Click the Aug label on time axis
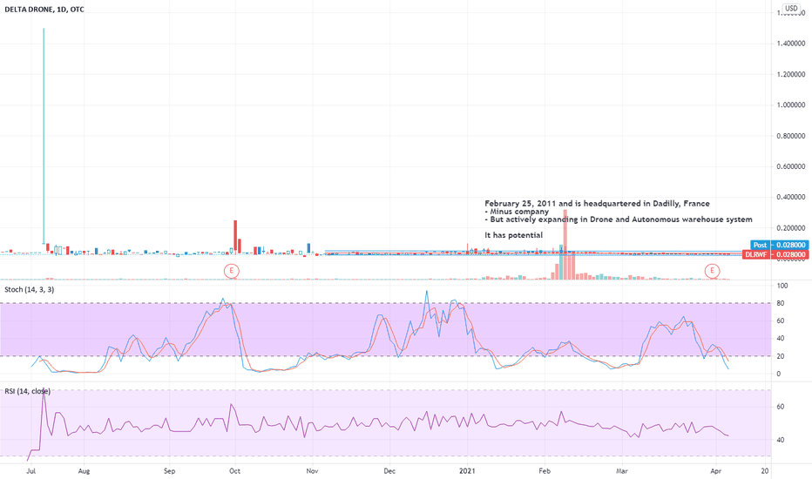 84,470
